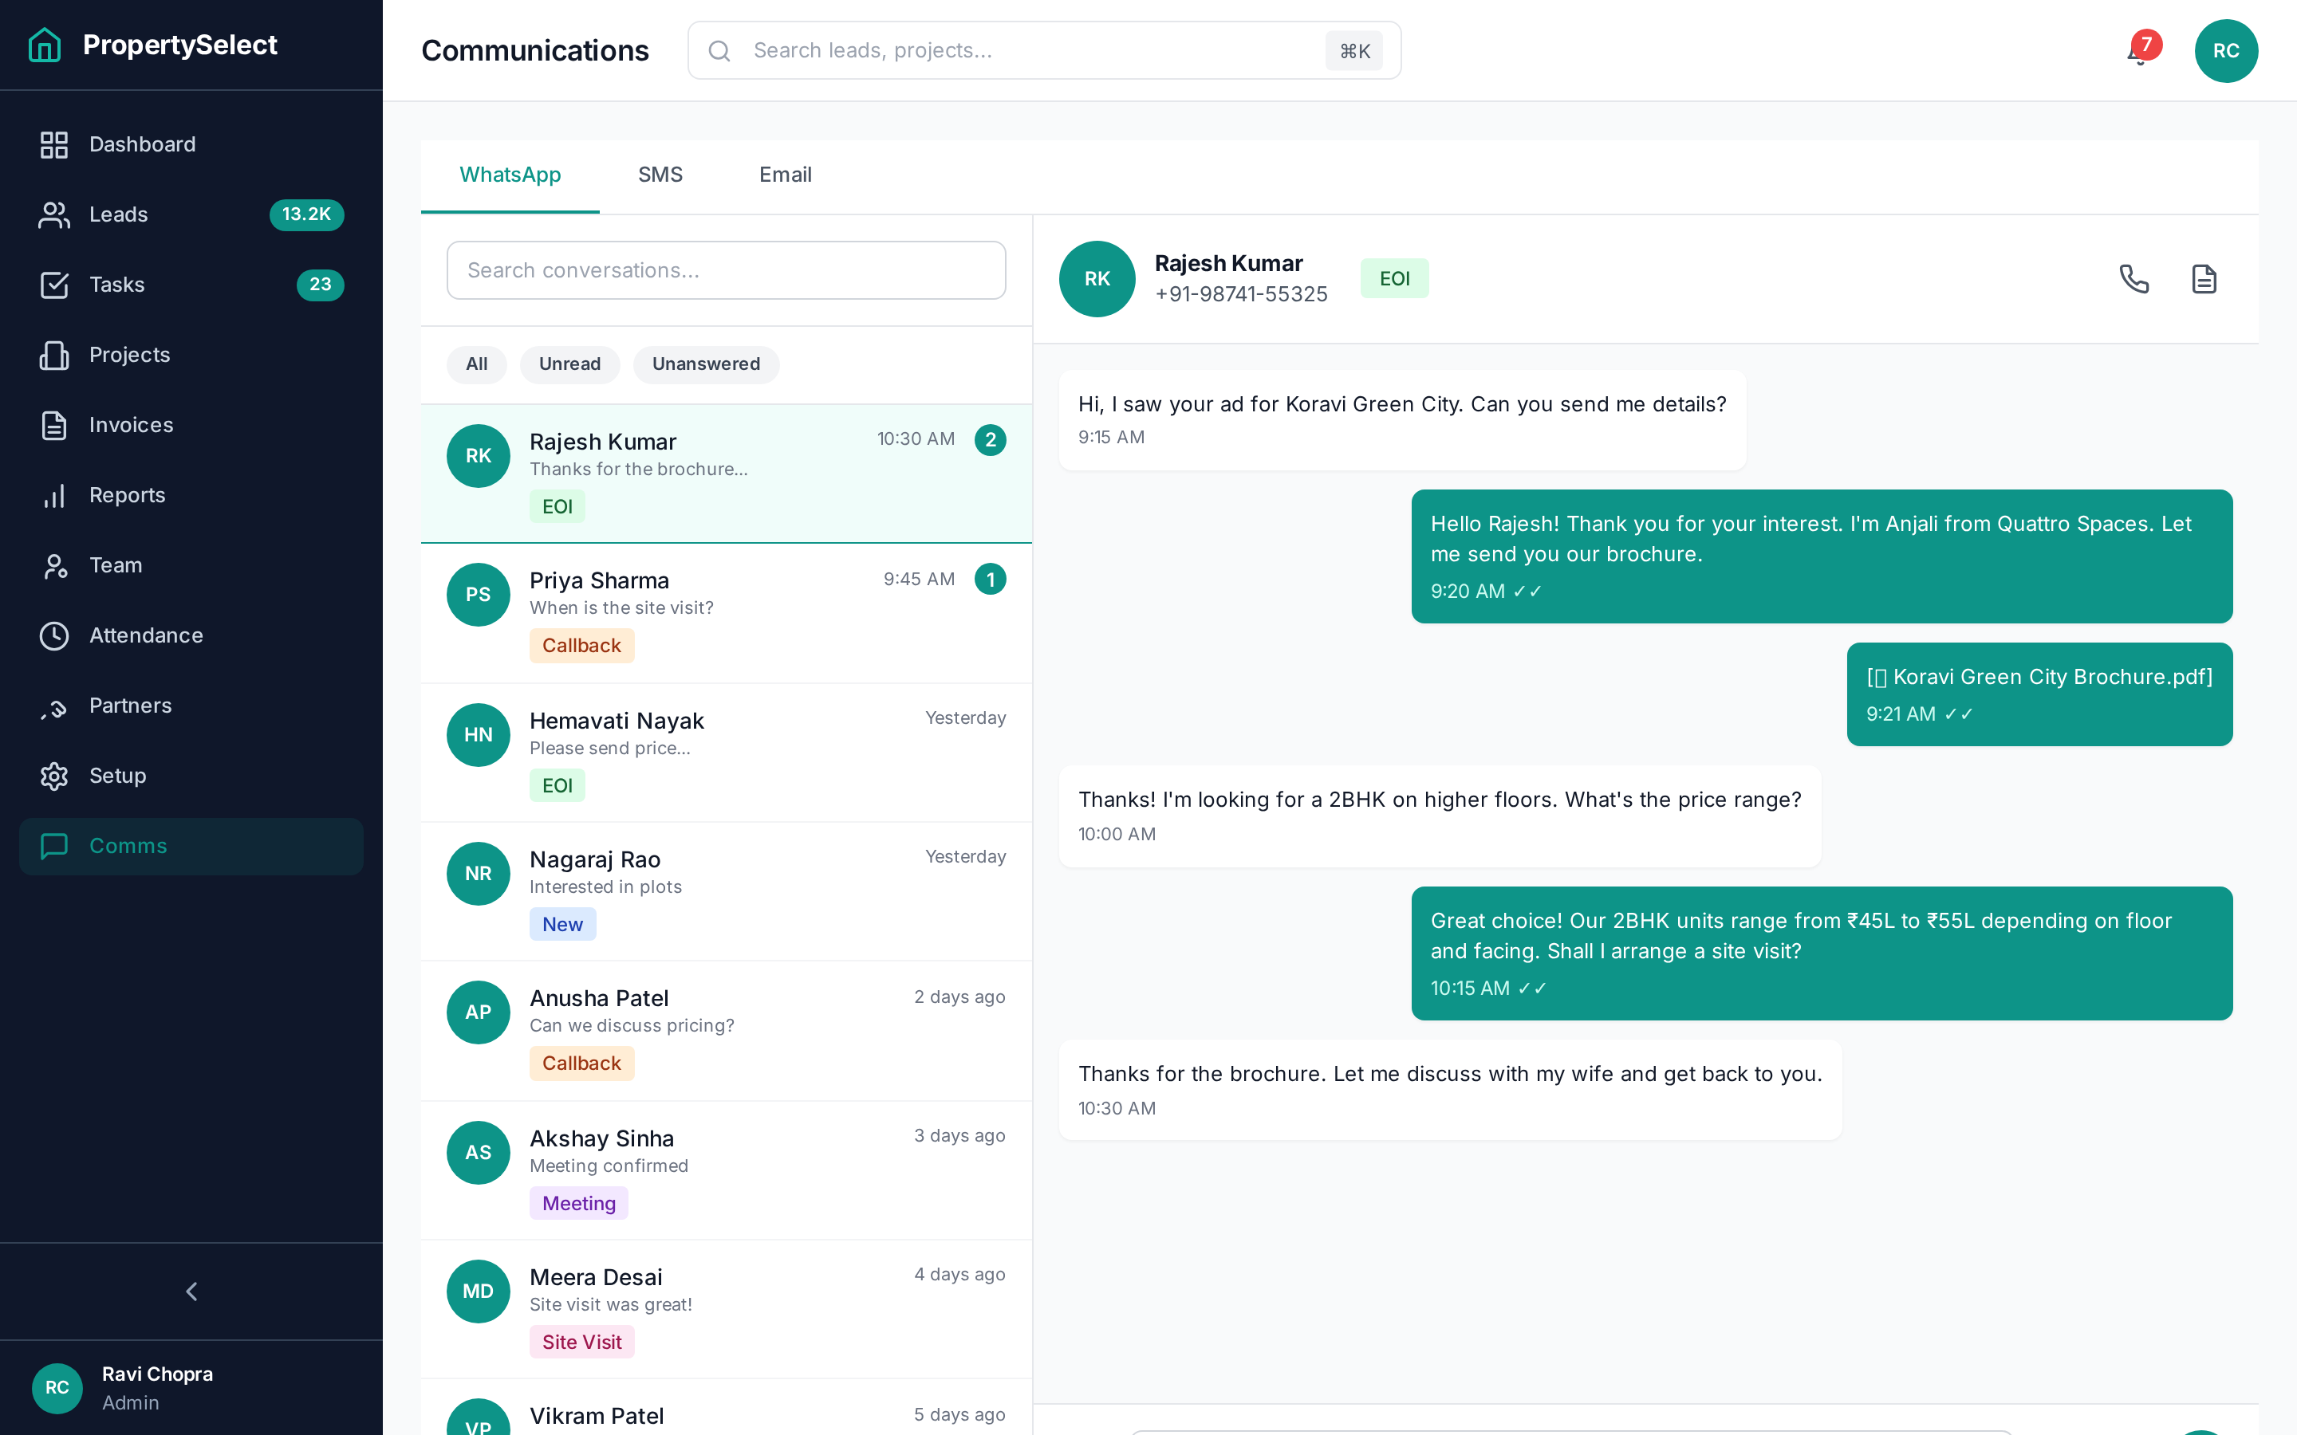Go to Attendance in the sidebar
2297x1435 pixels.
click(191, 636)
